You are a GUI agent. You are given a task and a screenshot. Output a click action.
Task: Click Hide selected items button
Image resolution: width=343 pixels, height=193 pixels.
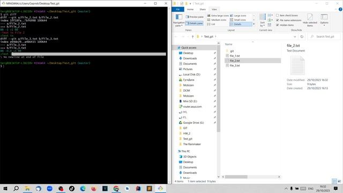310,20
